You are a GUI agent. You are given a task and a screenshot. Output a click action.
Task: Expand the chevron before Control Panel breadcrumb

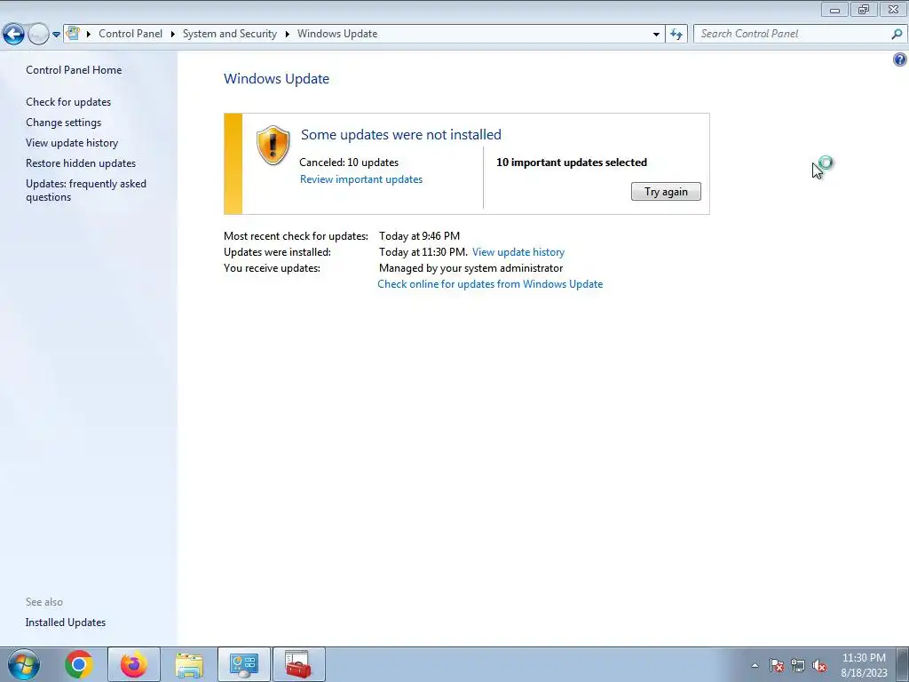pyautogui.click(x=89, y=35)
